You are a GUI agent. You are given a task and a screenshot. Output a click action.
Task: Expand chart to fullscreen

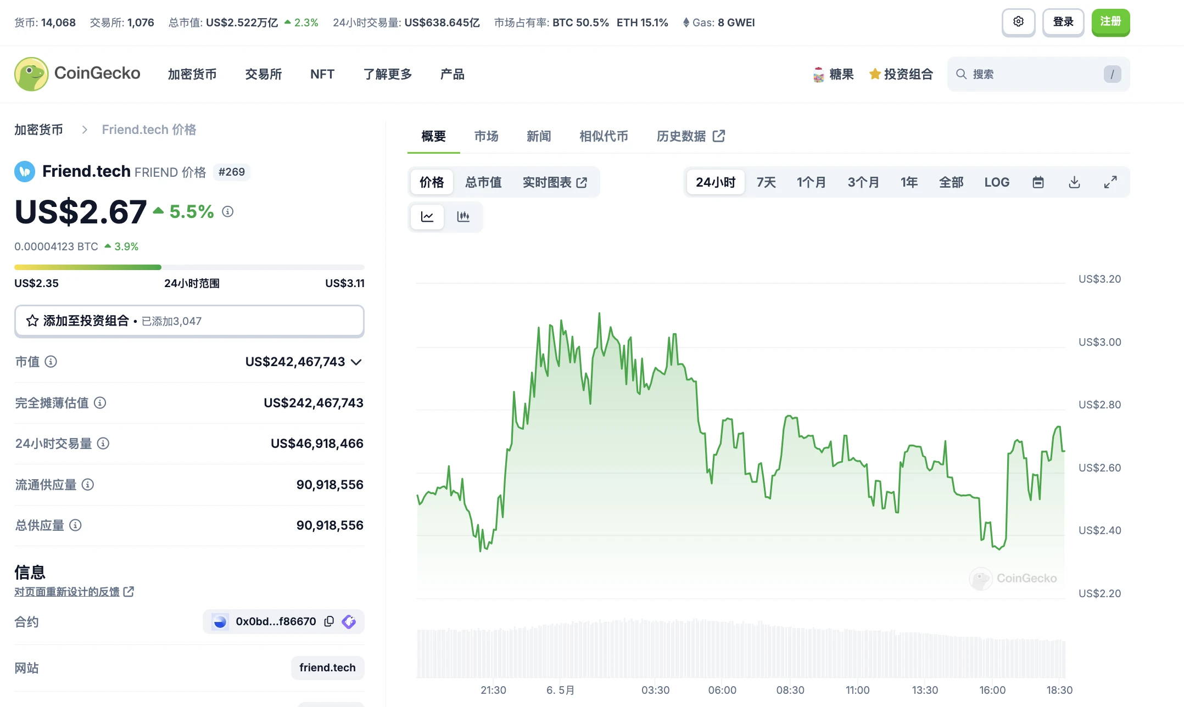(x=1110, y=182)
